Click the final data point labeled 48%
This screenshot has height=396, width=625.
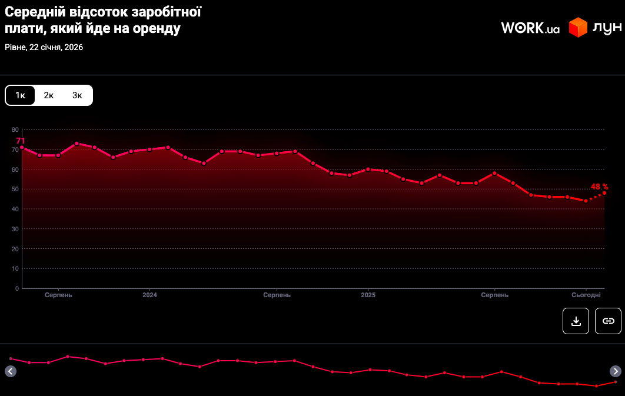coord(604,193)
